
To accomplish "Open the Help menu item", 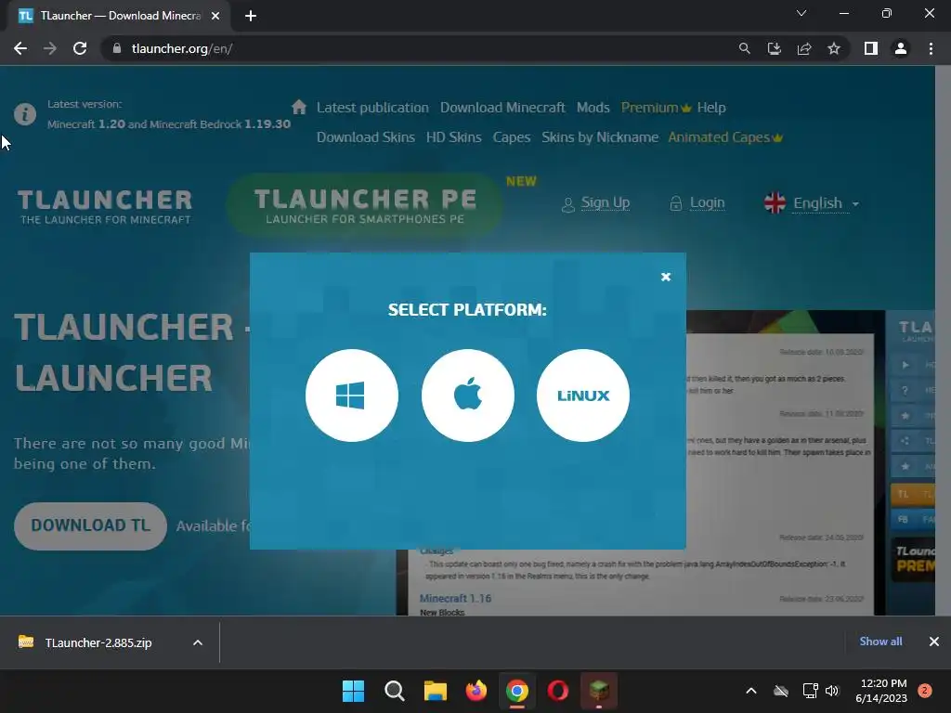I will [x=710, y=108].
